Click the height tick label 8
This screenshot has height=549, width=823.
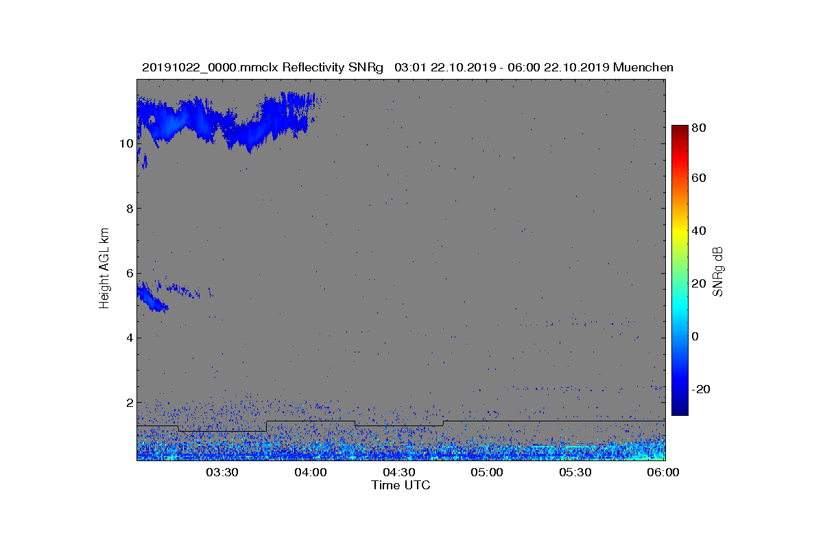(x=129, y=209)
